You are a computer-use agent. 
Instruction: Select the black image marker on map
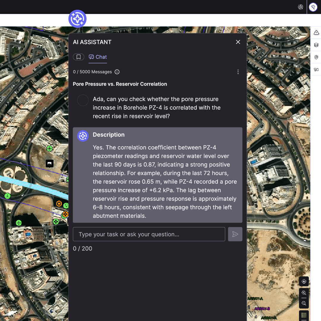pos(50,163)
